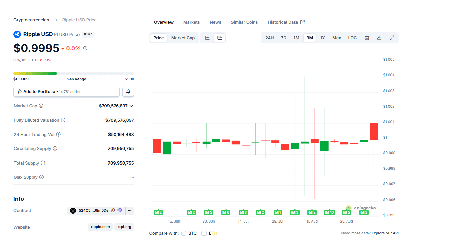Click the star icon in Add to Portfolio
The width and height of the screenshot is (466, 236).
tap(20, 92)
